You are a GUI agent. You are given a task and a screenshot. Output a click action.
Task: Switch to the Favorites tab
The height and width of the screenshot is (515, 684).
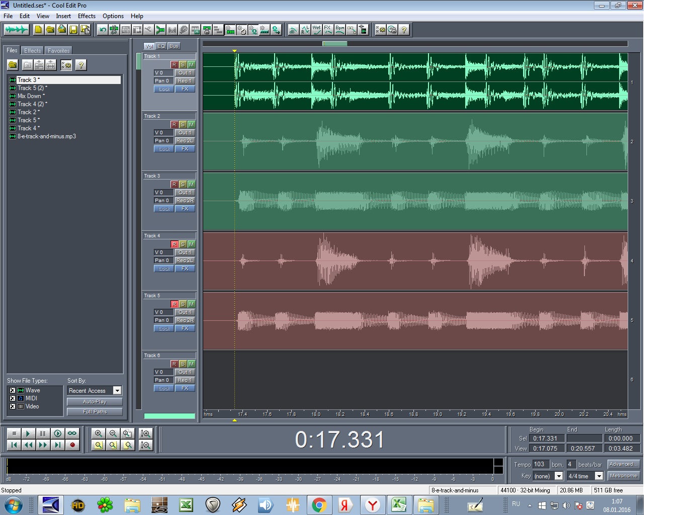click(x=58, y=51)
